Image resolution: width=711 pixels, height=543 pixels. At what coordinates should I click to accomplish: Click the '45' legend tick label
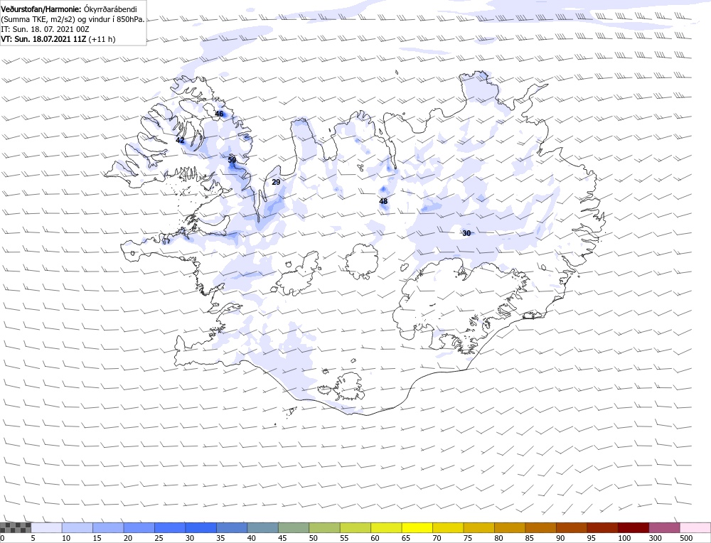point(282,538)
